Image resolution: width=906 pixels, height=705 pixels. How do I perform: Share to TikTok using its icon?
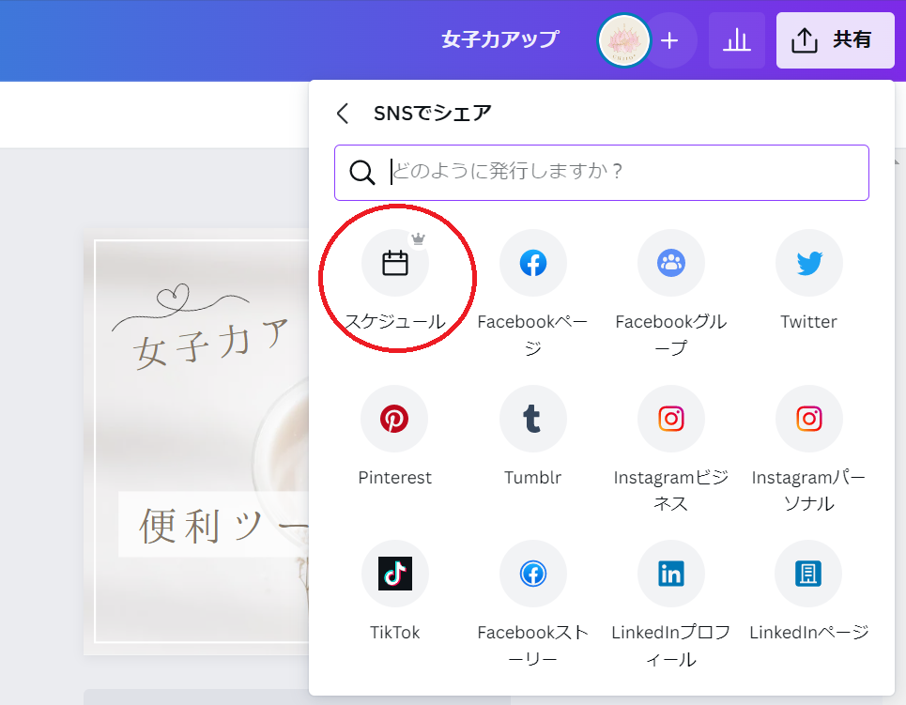pyautogui.click(x=395, y=574)
